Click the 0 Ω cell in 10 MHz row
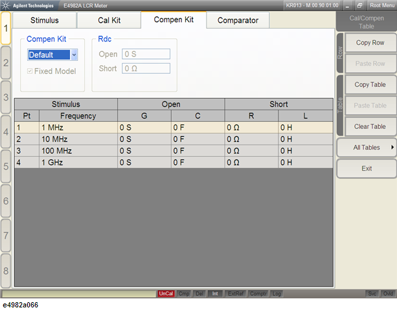Screen dimensions: 397x310 [x=251, y=139]
